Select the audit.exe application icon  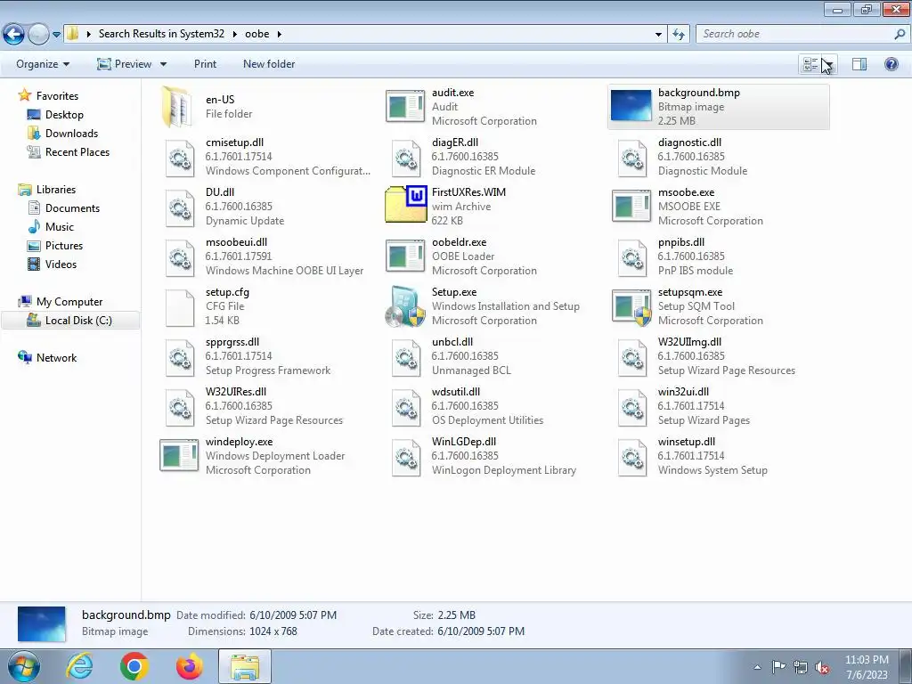click(x=405, y=107)
